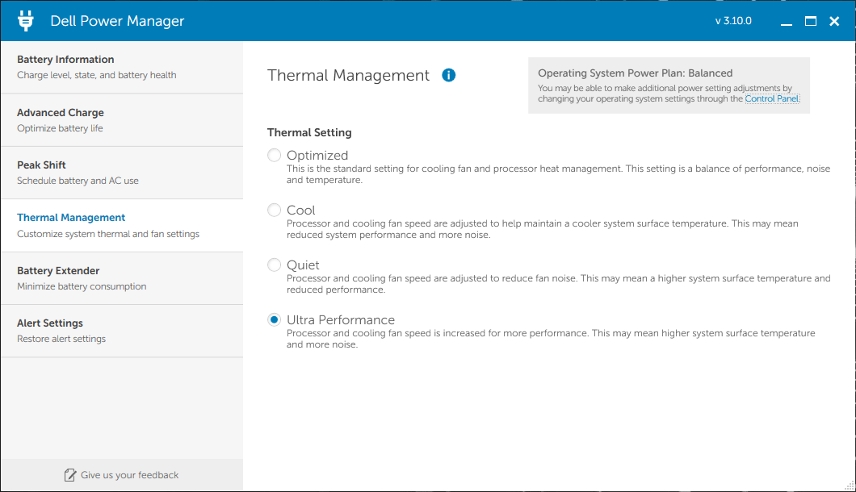
Task: Open the Peak Shift section
Action: [121, 173]
